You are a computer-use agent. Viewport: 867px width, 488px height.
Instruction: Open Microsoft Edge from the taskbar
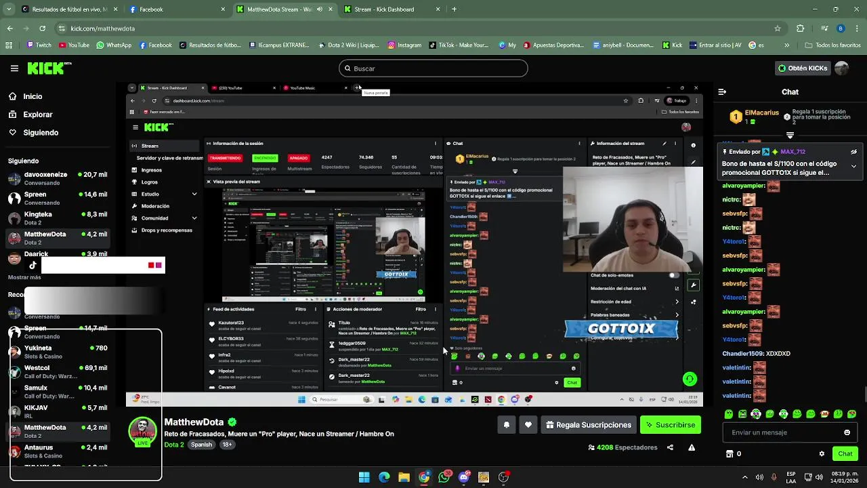tap(384, 477)
